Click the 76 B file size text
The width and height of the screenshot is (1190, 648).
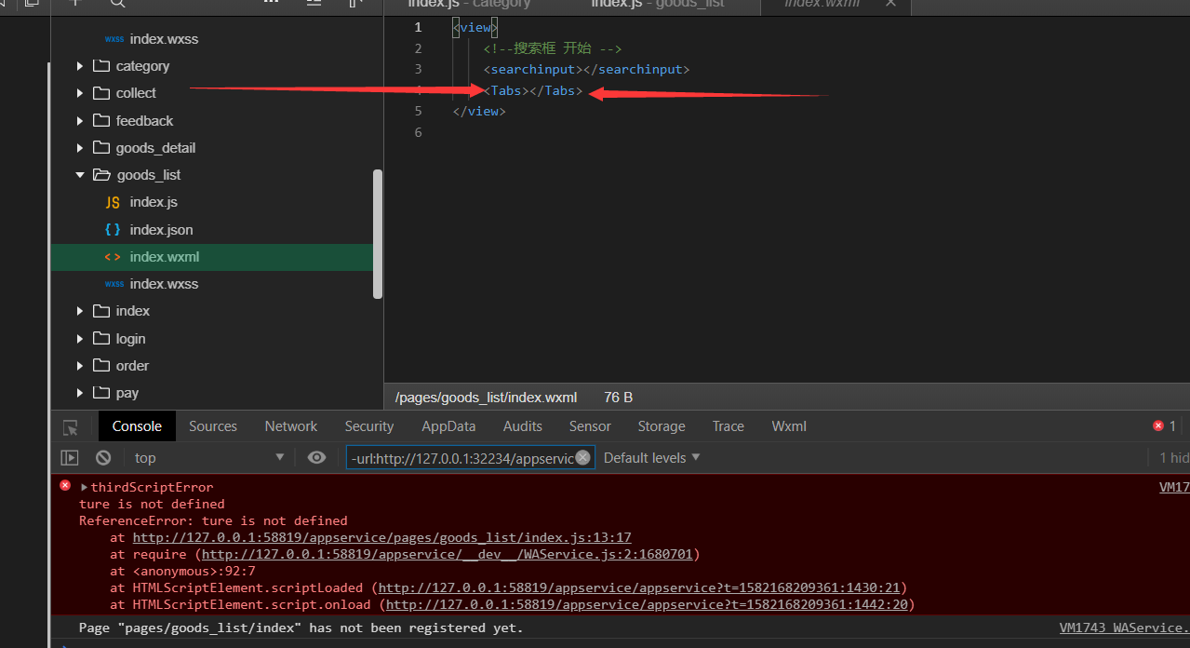click(618, 398)
